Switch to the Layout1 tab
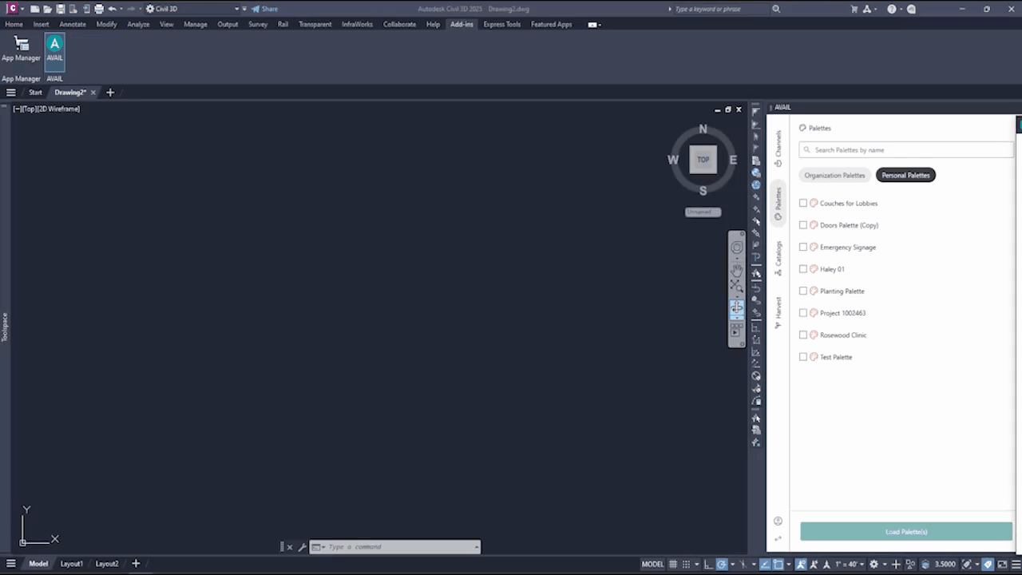1022x575 pixels. click(x=71, y=564)
